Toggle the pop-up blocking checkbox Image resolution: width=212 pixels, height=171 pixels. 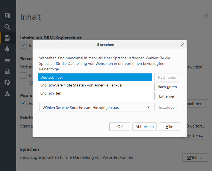point(23,103)
